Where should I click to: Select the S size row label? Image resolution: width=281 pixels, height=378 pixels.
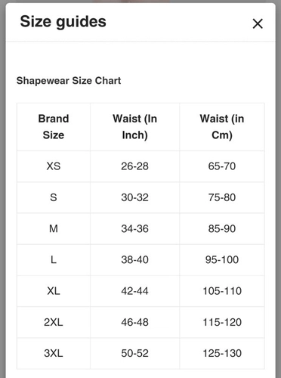(x=54, y=197)
